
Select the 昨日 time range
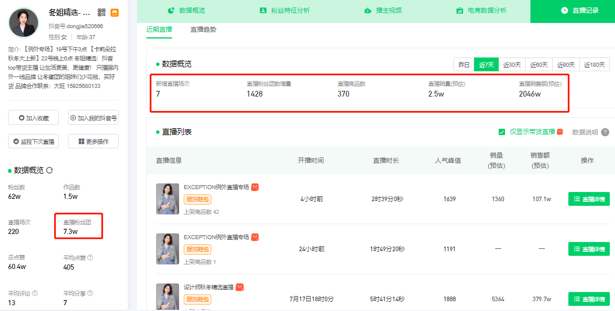(464, 64)
